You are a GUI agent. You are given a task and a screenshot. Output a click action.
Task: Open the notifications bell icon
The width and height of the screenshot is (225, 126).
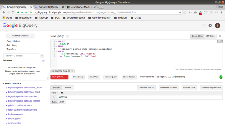[210, 26]
